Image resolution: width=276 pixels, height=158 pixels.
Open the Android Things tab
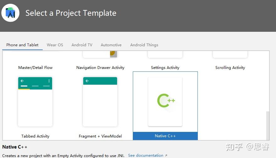(144, 45)
